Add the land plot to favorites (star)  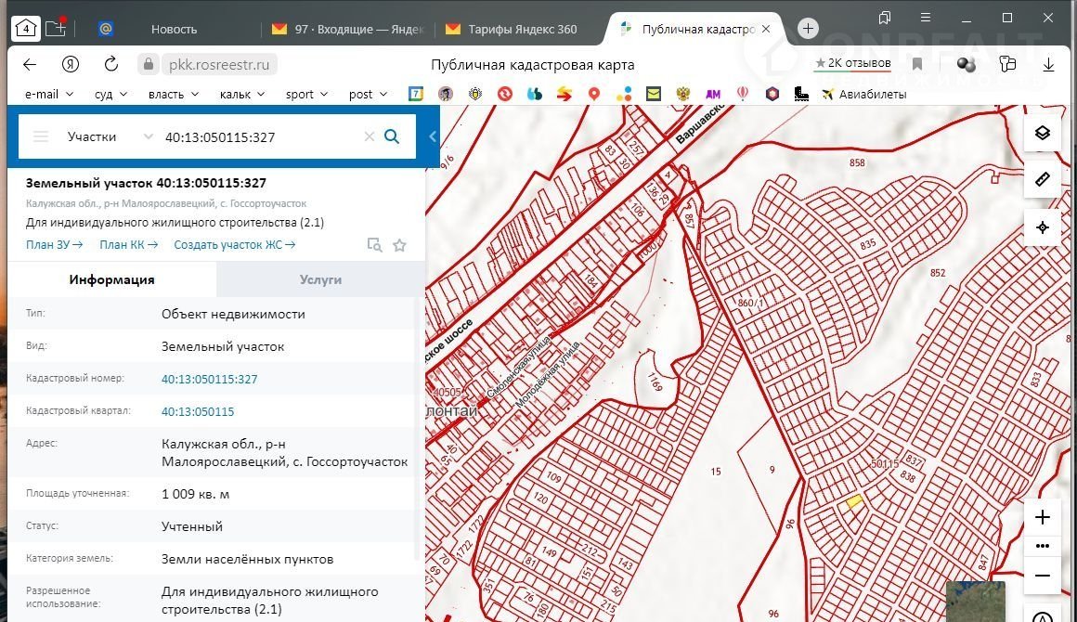point(399,245)
